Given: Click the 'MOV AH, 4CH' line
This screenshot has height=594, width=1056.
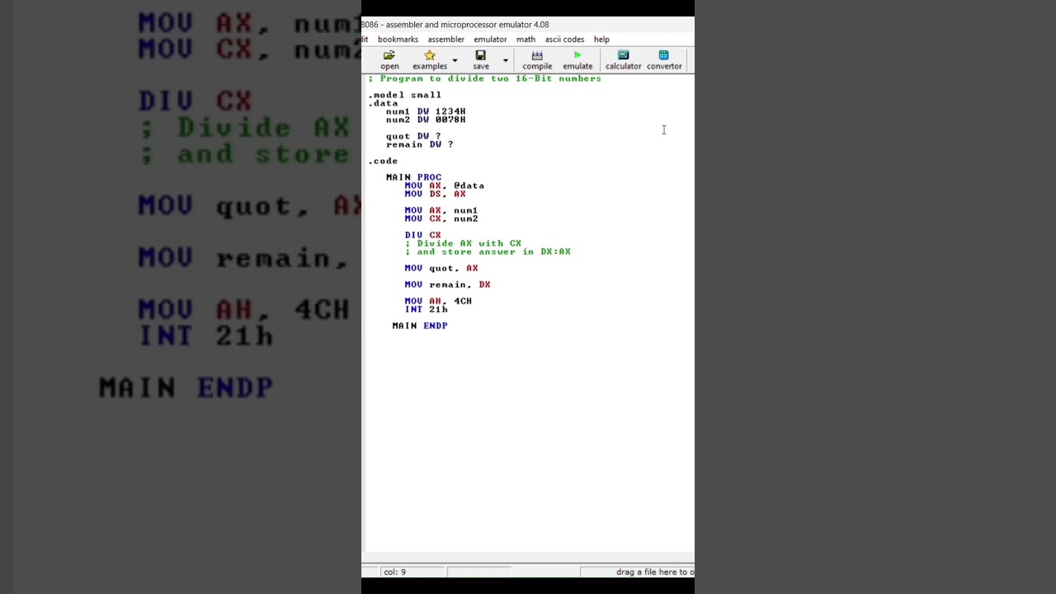Looking at the screenshot, I should [x=438, y=301].
